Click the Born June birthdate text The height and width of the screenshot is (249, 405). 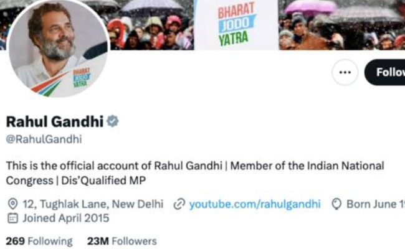click(376, 204)
